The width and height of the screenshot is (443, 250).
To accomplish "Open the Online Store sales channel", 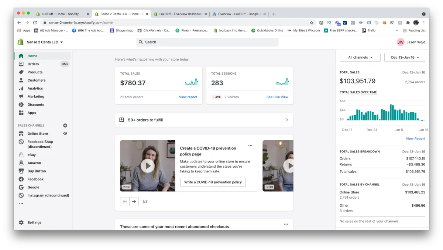I will pos(38,134).
